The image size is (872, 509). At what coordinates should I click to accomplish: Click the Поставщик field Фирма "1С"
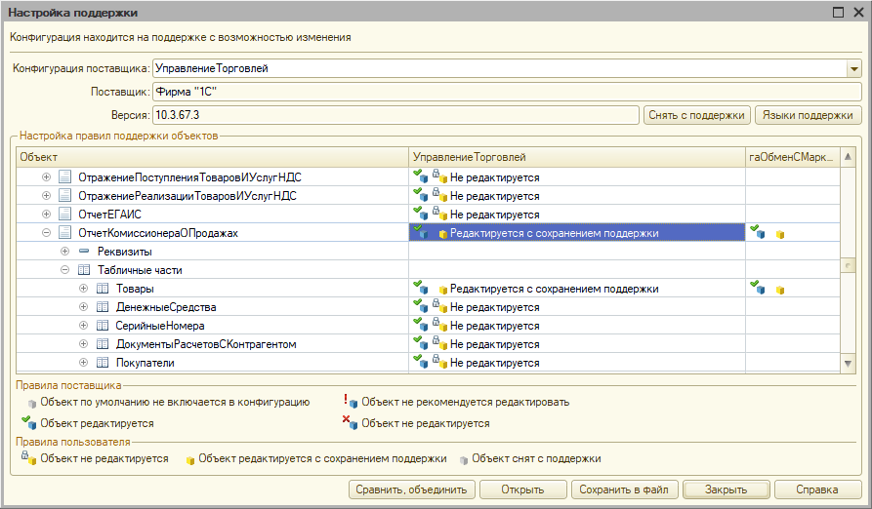[507, 92]
